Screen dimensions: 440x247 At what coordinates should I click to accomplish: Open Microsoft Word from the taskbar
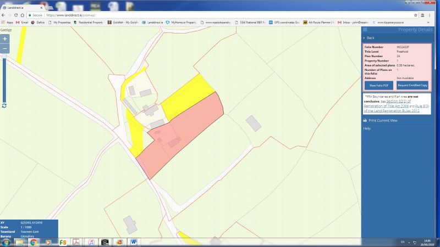click(x=133, y=242)
